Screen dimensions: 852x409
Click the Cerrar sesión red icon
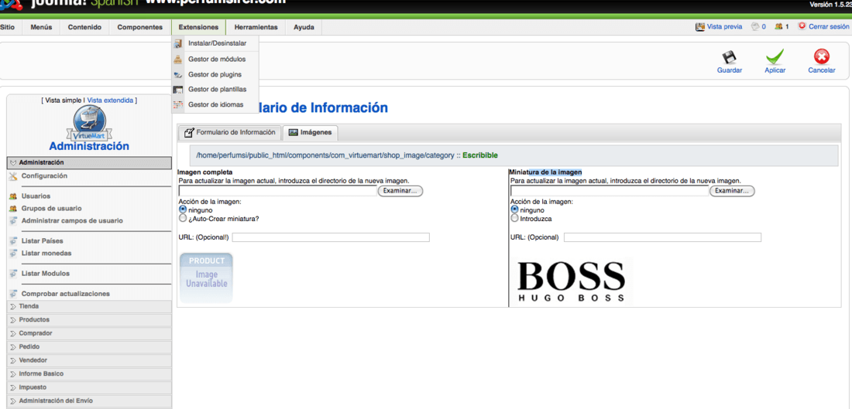[x=802, y=26]
